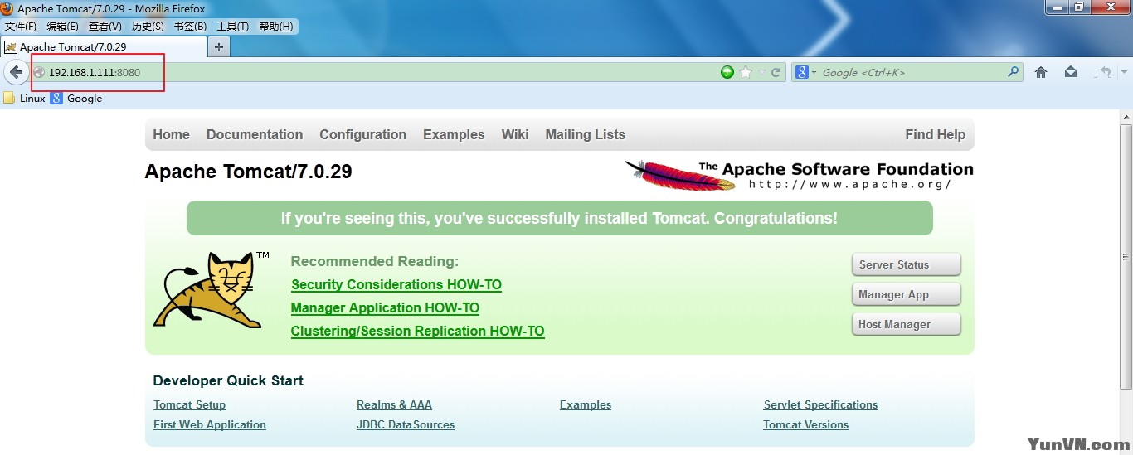Screen dimensions: 1133x455
Task: Click the Apache feather logo
Action: (x=680, y=175)
